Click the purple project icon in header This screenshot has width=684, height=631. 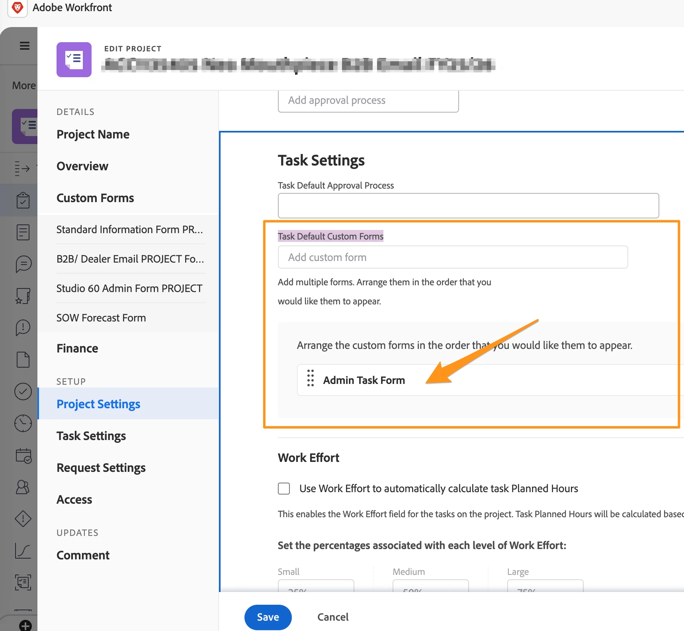pyautogui.click(x=74, y=60)
